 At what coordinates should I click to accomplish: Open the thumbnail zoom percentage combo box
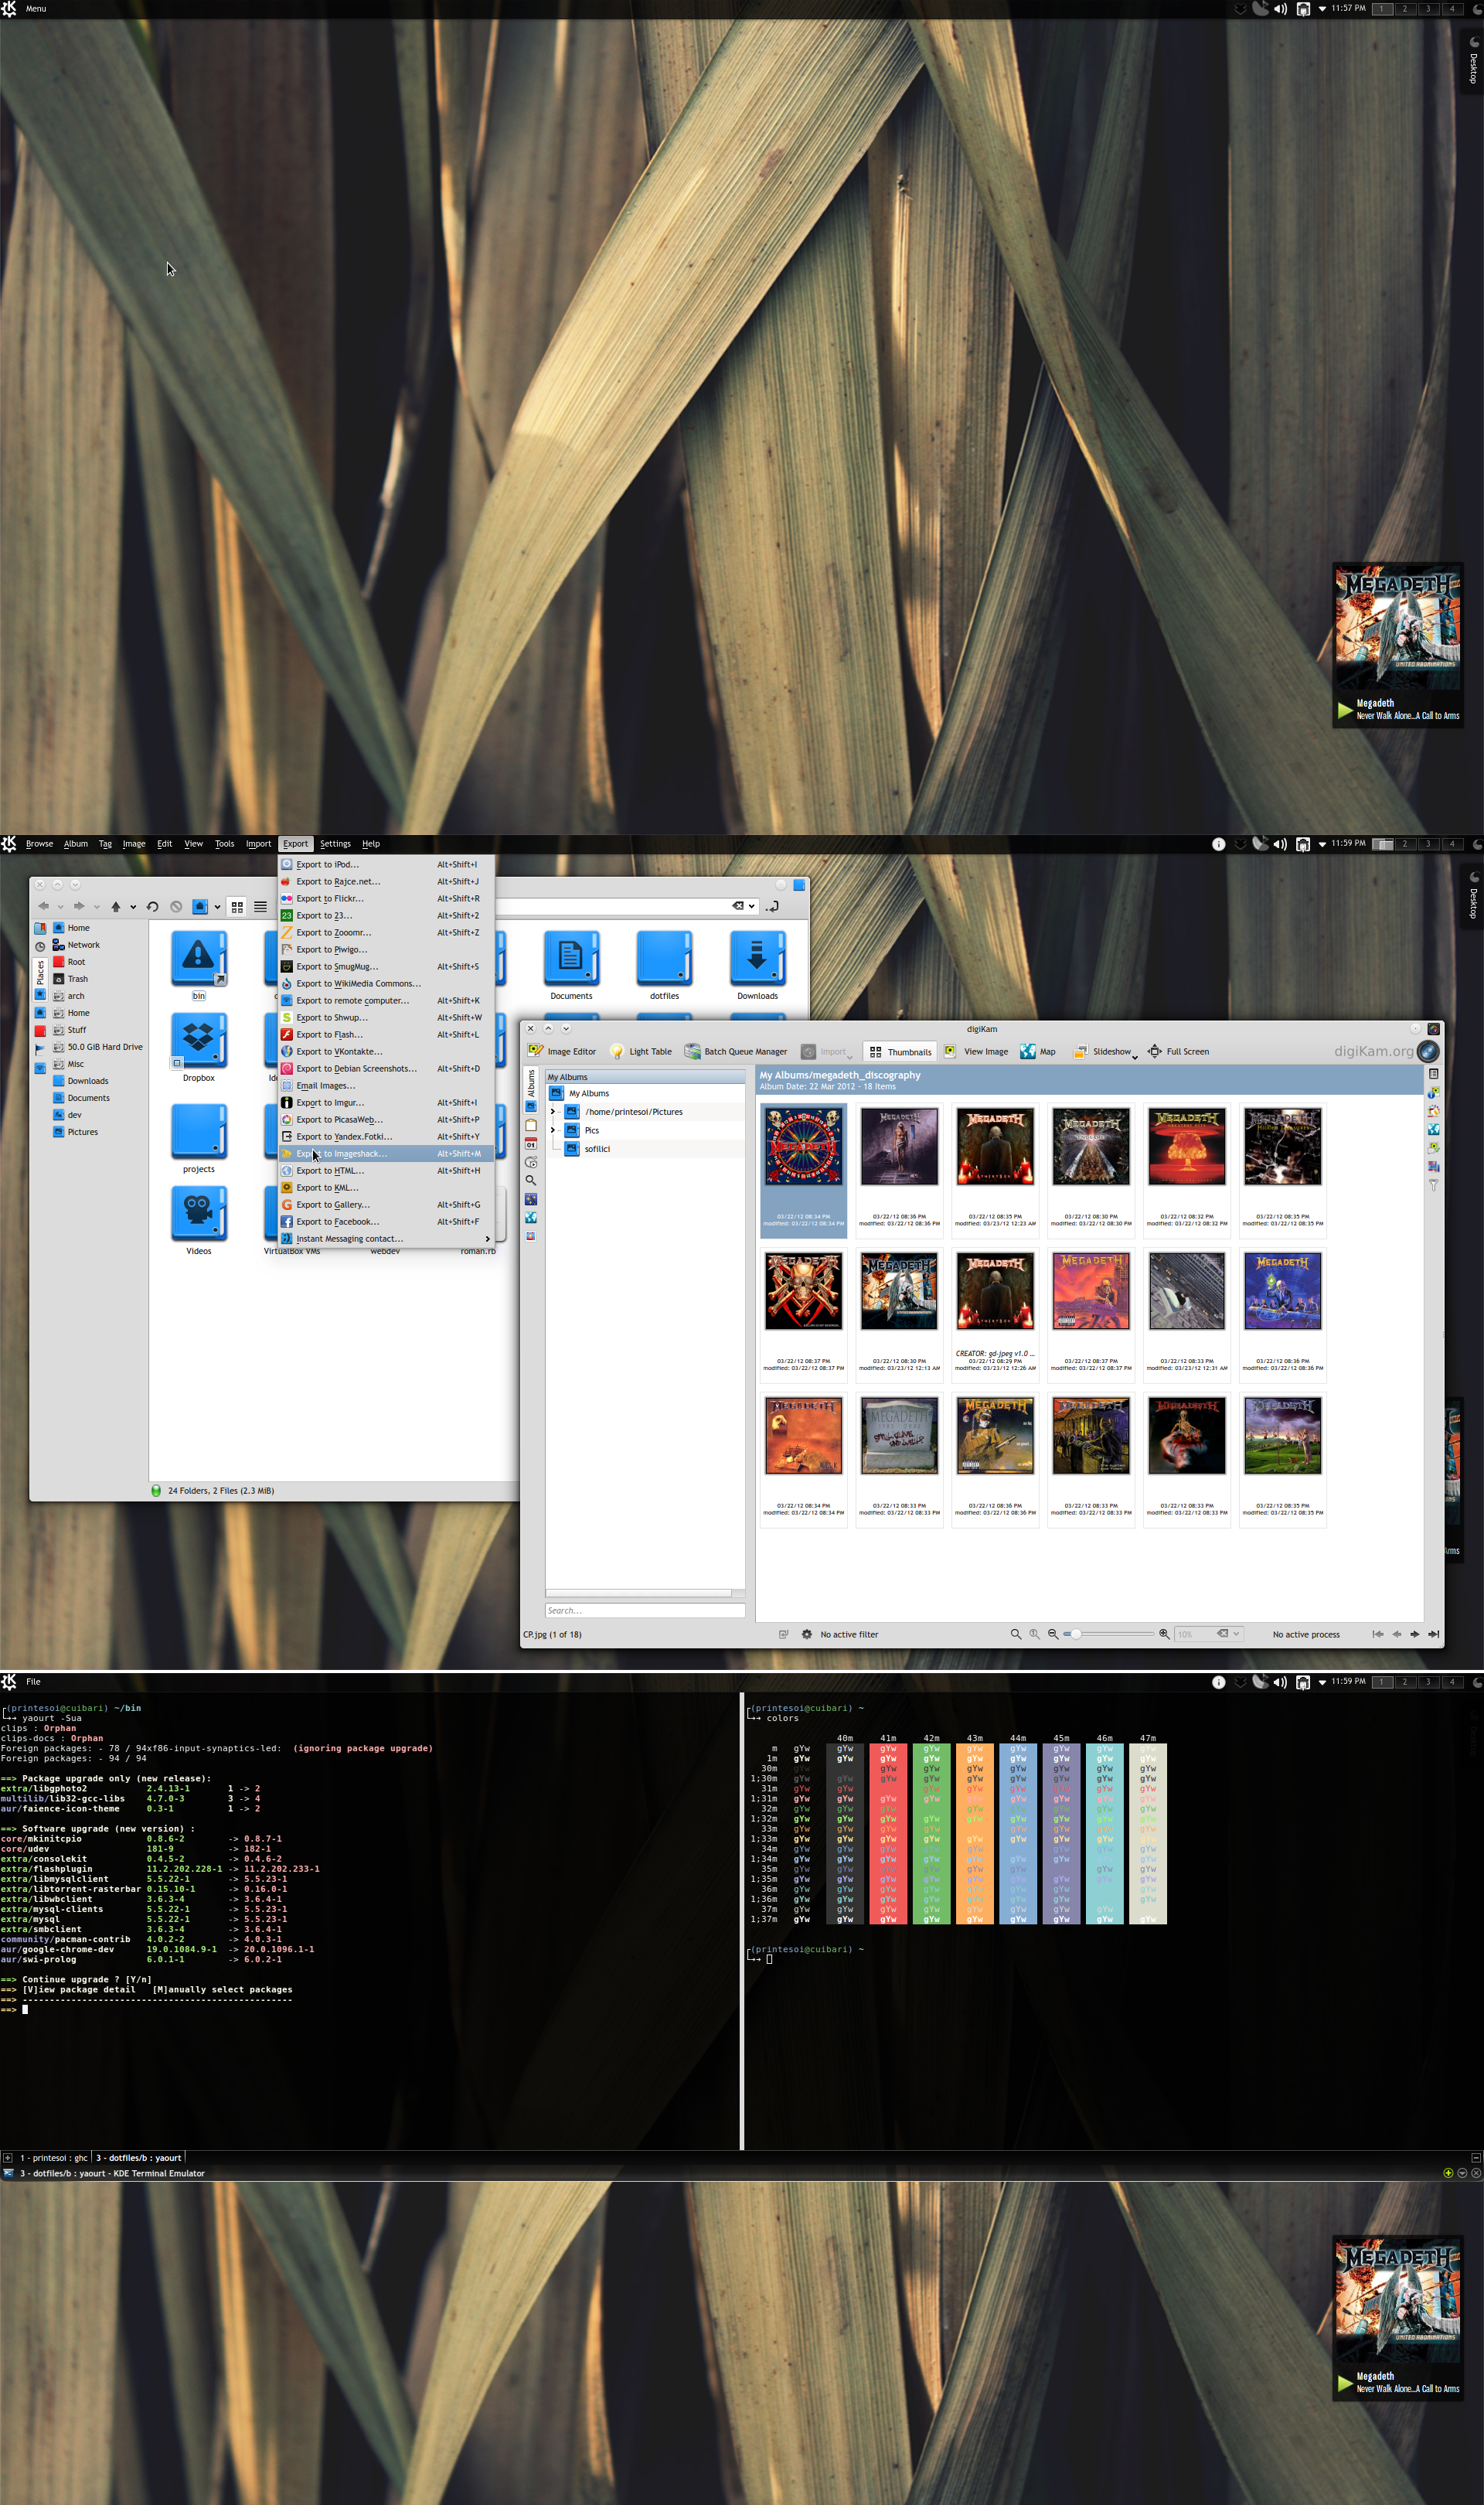click(x=1208, y=1634)
